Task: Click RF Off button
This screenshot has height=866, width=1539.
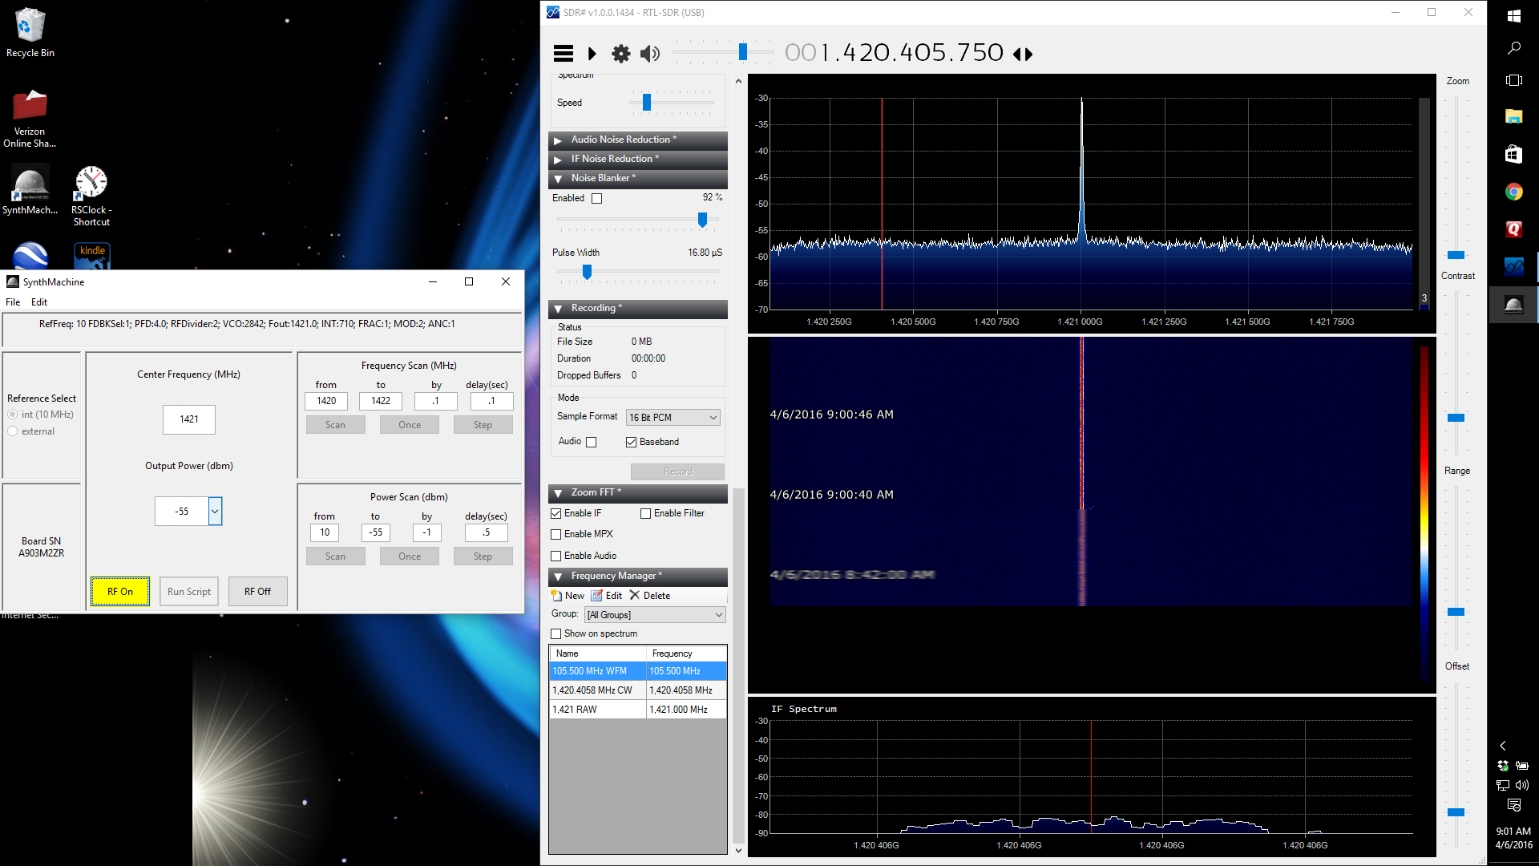Action: point(257,592)
